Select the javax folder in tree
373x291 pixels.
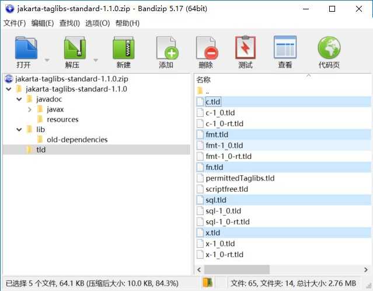(x=55, y=109)
